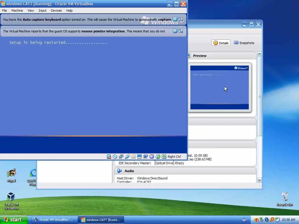The width and height of the screenshot is (299, 224).
Task: Click the display status icon
Action: click(x=139, y=157)
